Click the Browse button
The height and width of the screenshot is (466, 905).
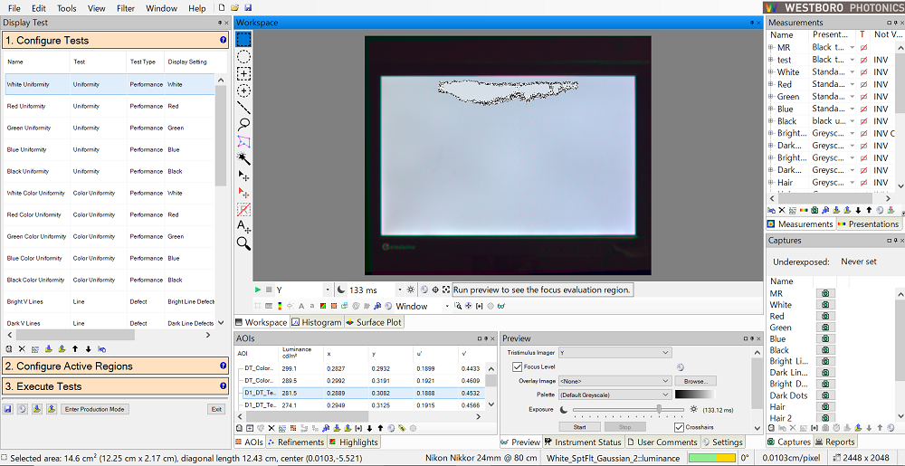click(695, 381)
